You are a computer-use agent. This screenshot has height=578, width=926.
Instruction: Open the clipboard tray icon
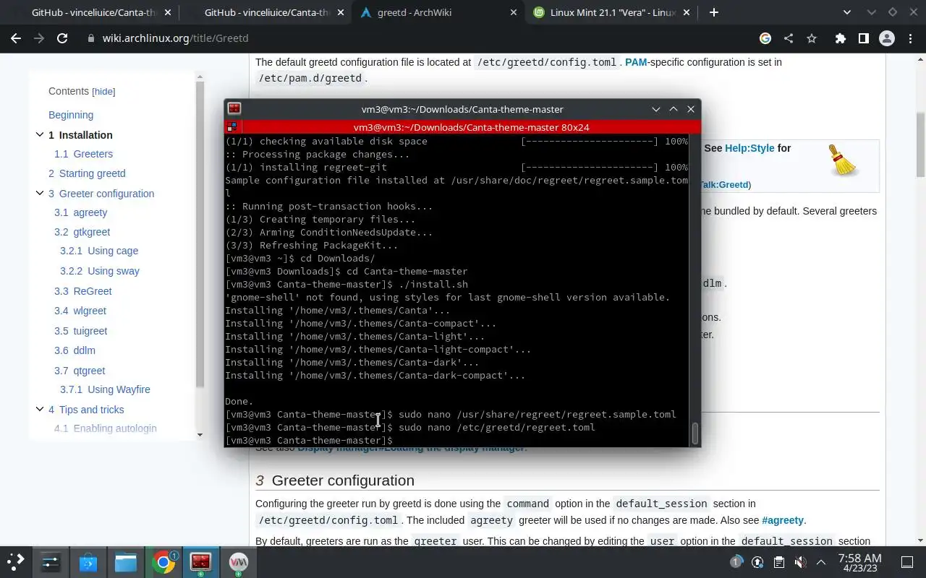point(778,561)
